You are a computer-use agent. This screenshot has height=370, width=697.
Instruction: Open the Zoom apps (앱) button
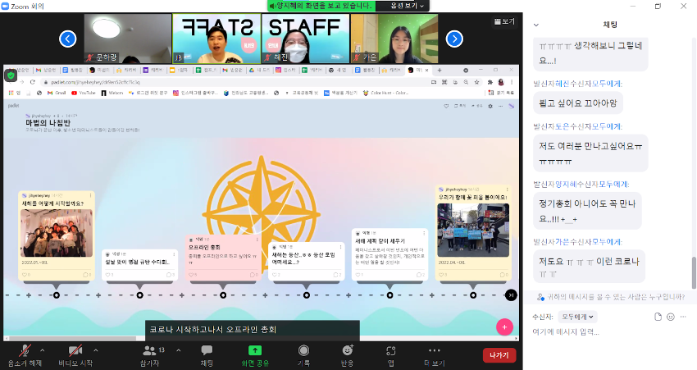point(390,355)
